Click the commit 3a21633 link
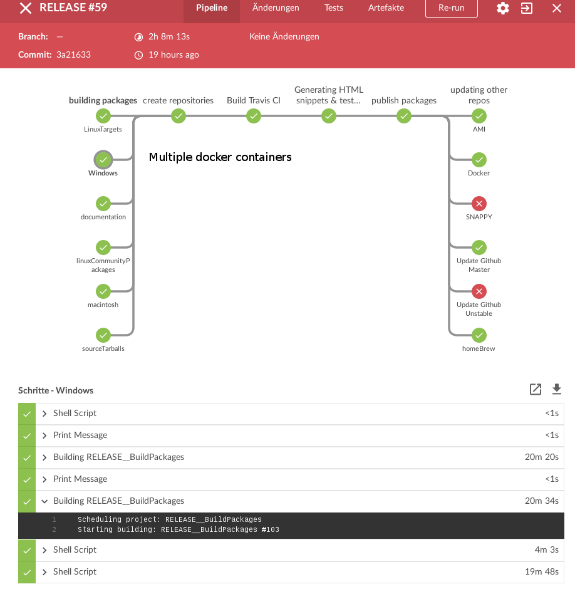Image resolution: width=575 pixels, height=594 pixels. click(73, 55)
